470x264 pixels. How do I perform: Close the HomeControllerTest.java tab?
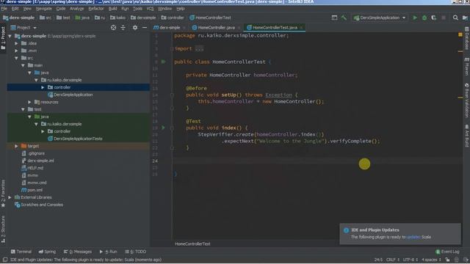pos(301,28)
